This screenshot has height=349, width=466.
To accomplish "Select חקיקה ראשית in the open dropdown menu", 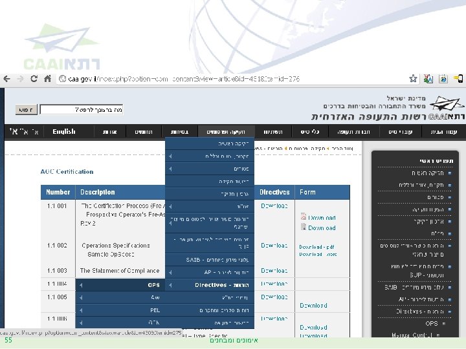I will pos(210,143).
